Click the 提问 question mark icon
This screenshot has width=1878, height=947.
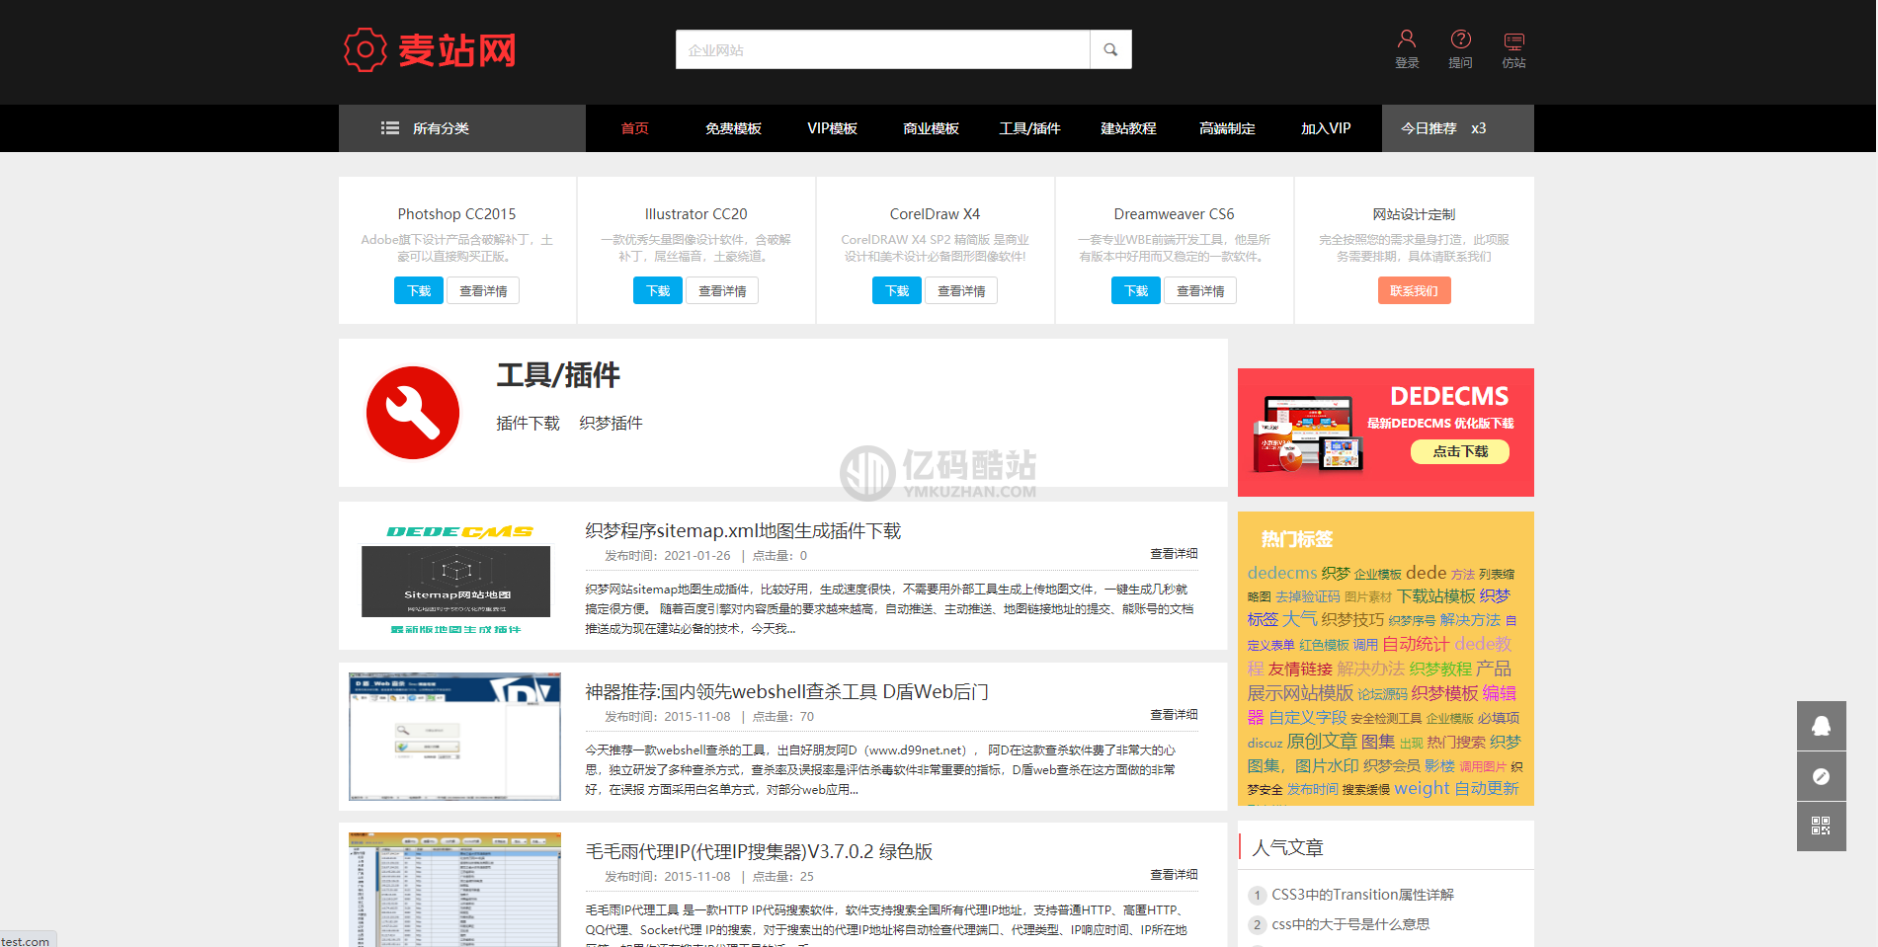pyautogui.click(x=1460, y=39)
